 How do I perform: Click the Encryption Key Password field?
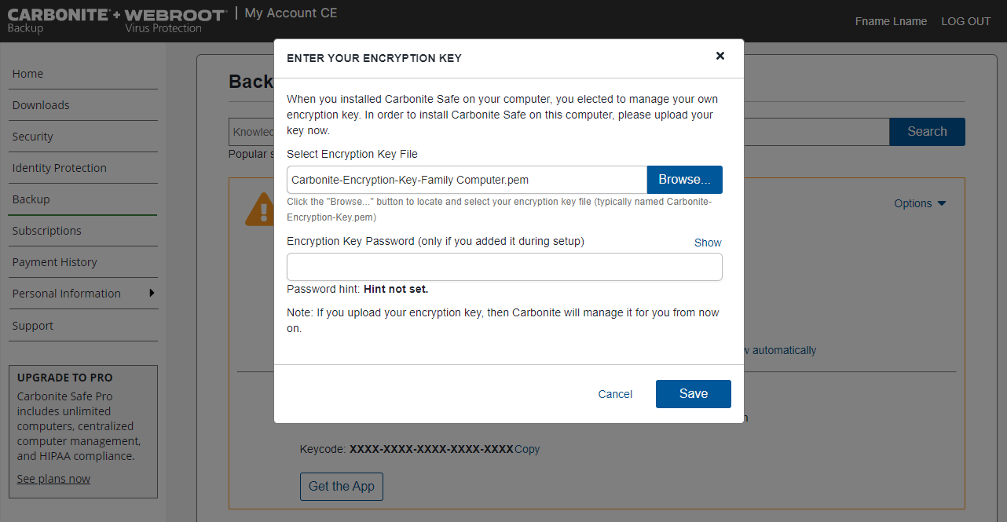tap(504, 267)
